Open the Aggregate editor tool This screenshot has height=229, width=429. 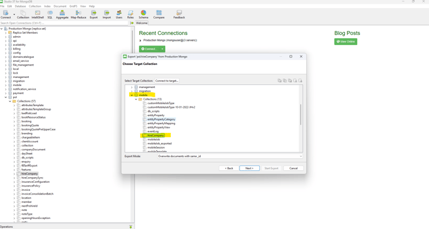click(x=62, y=14)
